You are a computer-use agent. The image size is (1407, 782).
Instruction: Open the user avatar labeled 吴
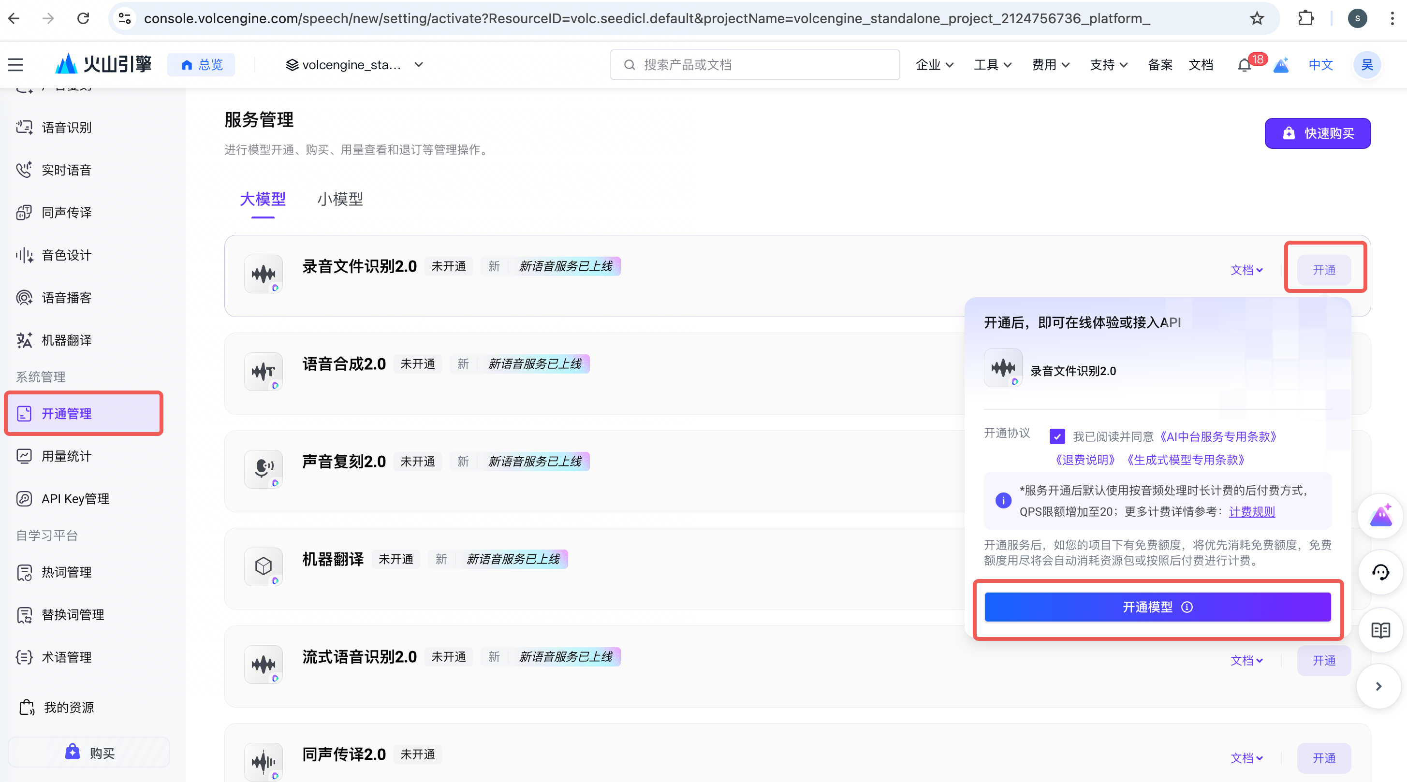coord(1367,65)
